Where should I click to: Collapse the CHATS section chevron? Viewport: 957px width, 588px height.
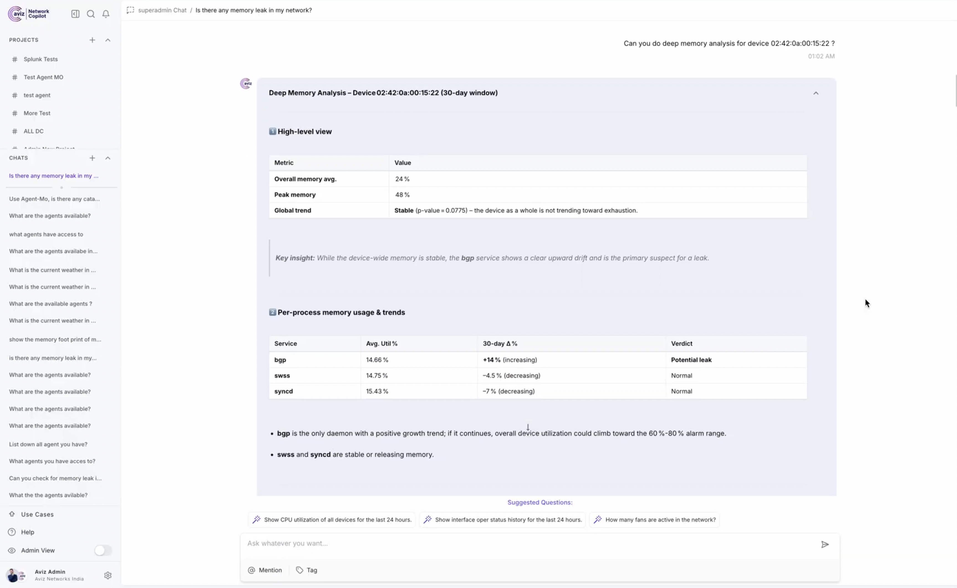point(108,158)
